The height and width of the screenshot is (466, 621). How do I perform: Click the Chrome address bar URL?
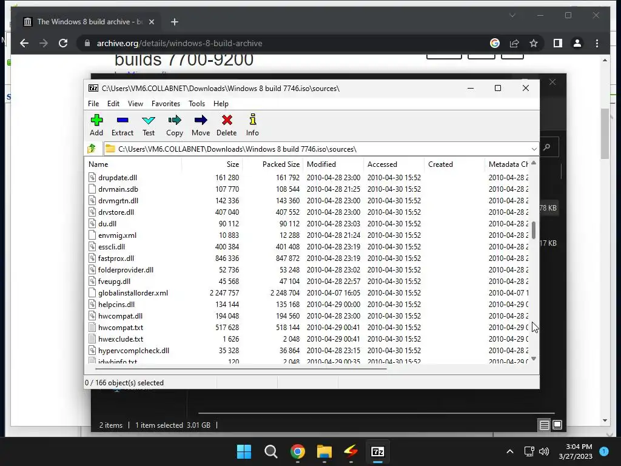point(180,43)
